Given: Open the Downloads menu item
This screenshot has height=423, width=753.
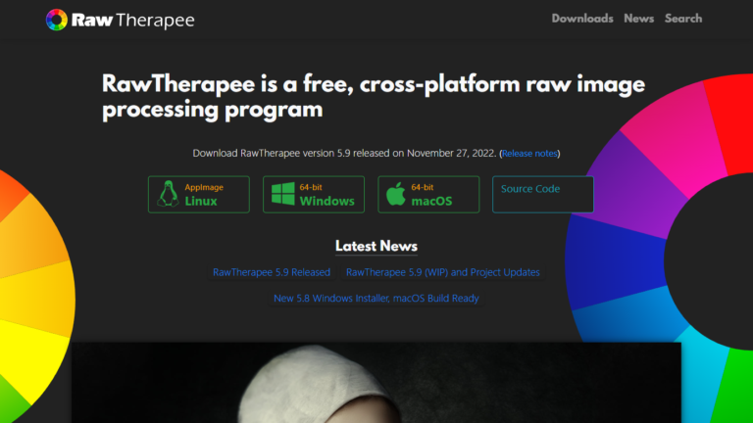Looking at the screenshot, I should (x=582, y=19).
